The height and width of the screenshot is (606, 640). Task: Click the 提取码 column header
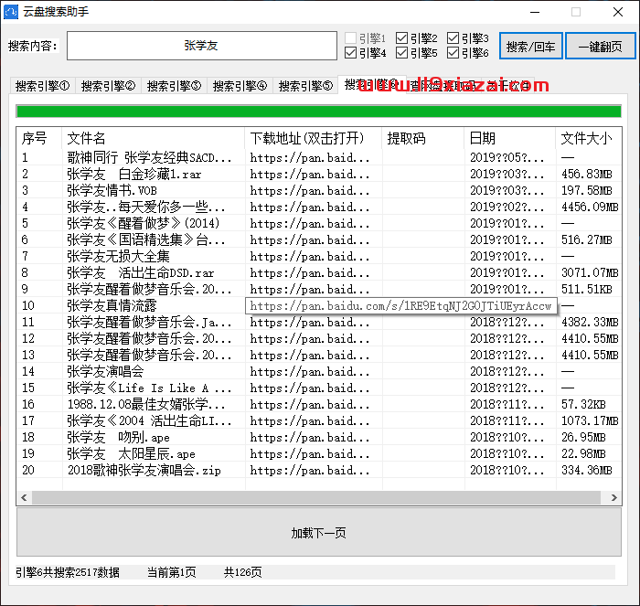[423, 138]
